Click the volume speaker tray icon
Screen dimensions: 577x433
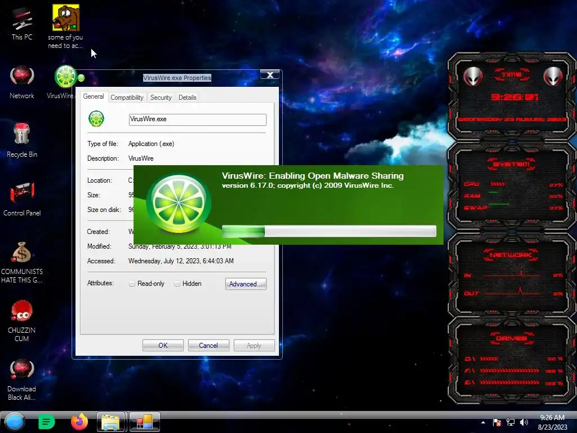523,422
